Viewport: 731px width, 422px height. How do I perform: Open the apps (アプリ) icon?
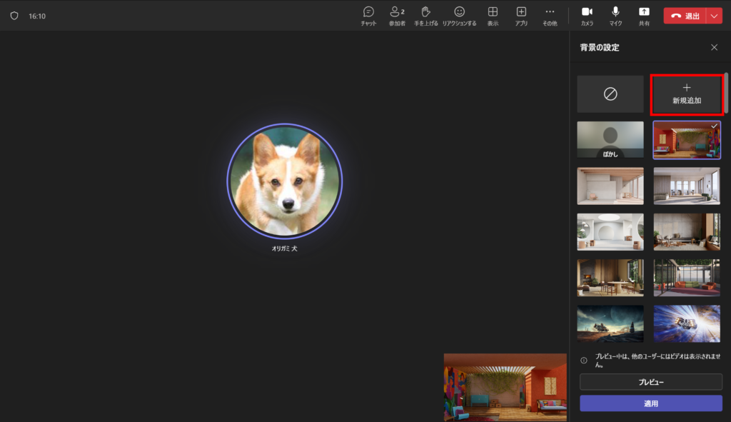[521, 16]
